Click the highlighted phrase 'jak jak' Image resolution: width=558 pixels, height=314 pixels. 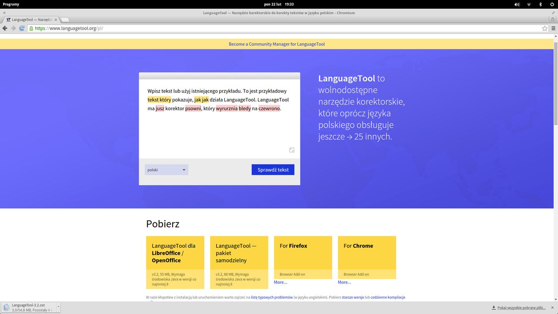point(201,100)
